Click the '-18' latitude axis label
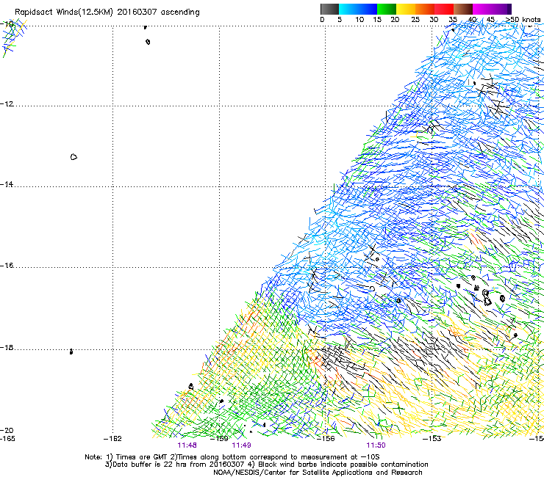Image resolution: width=544 pixels, height=477 pixels. [x=7, y=348]
